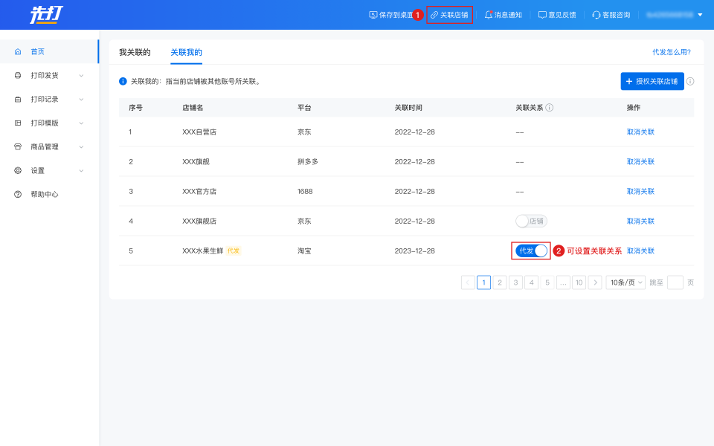Toggle the 店铺 switch in row 4
The width and height of the screenshot is (714, 446).
pyautogui.click(x=531, y=221)
